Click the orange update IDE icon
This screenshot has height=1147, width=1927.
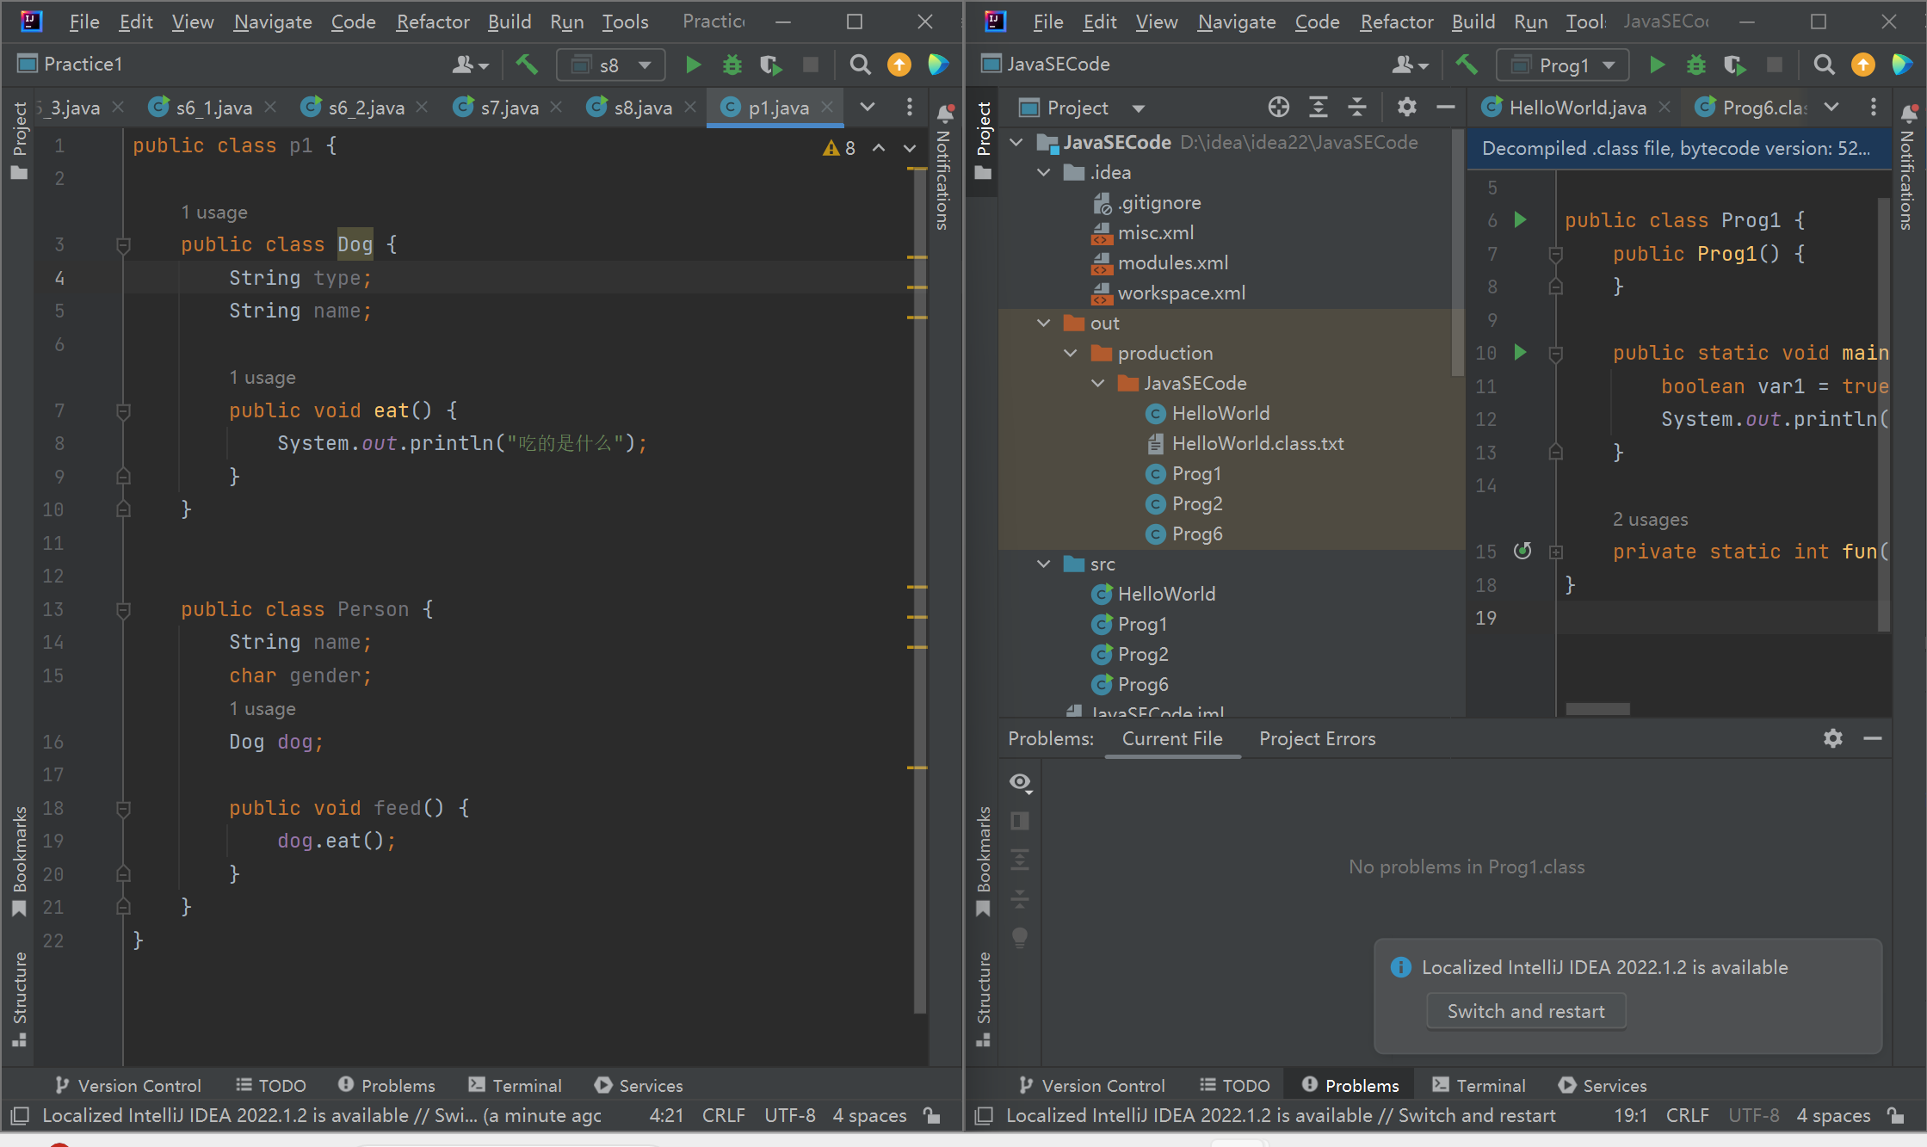[1862, 65]
